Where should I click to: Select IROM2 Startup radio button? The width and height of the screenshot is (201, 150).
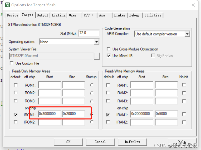click(92, 122)
